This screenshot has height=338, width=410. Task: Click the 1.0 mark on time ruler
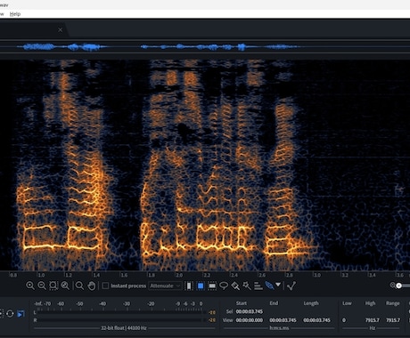(41, 275)
